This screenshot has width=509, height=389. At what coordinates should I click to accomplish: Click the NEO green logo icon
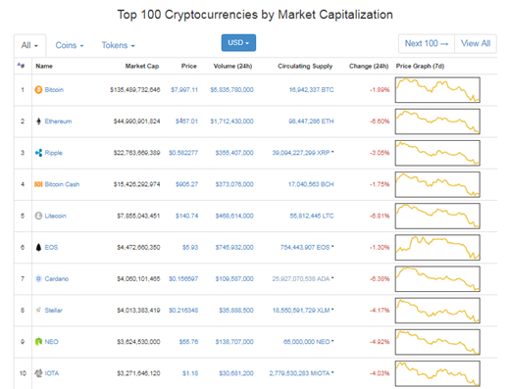tap(38, 342)
